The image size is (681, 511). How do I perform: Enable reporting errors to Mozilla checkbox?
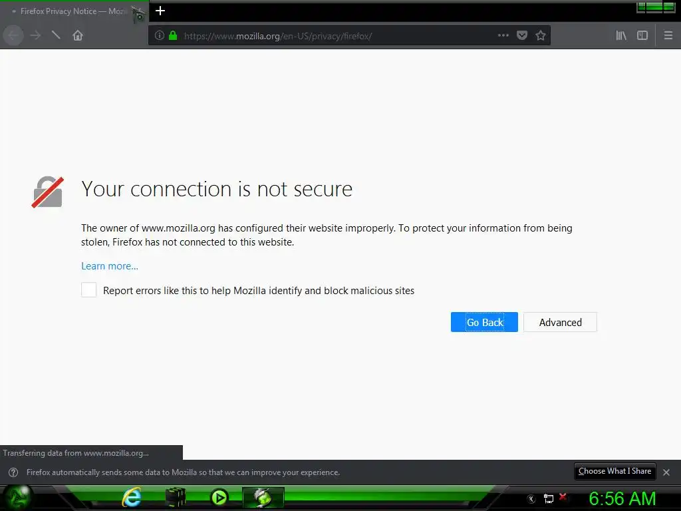click(x=88, y=290)
